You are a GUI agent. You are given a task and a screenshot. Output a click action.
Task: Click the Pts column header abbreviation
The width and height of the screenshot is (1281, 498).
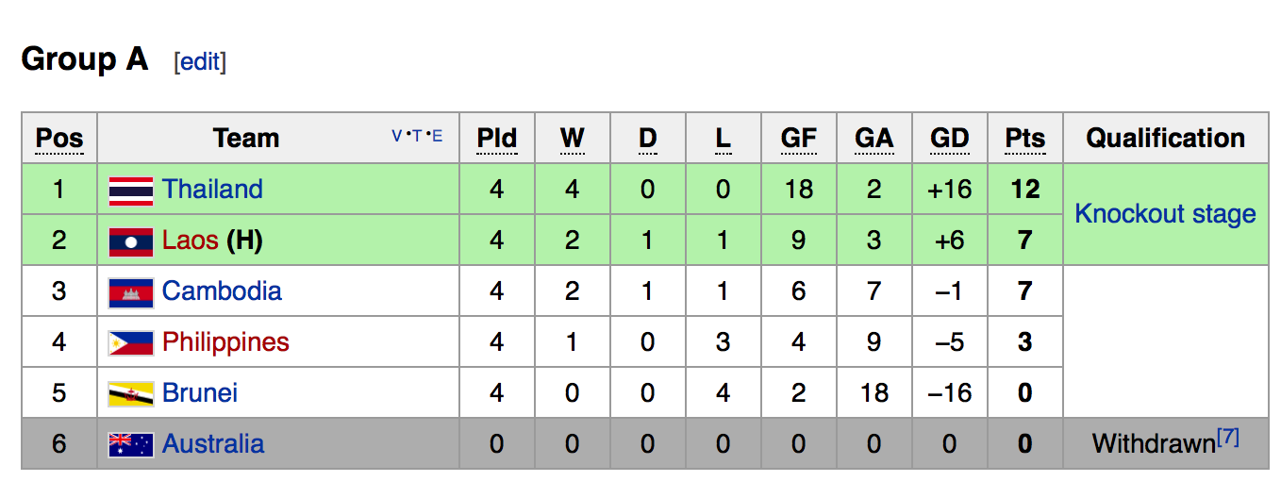[x=1024, y=139]
